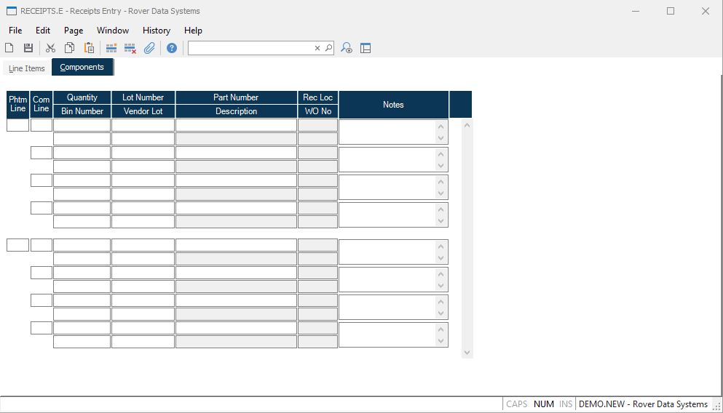Switch to the Line Items tab
Image resolution: width=723 pixels, height=413 pixels.
coord(27,68)
